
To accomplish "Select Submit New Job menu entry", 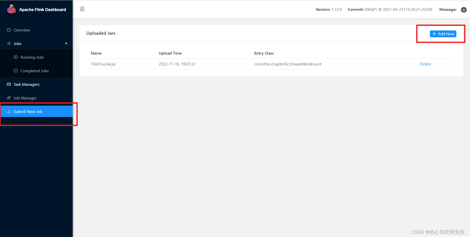I will pos(36,111).
